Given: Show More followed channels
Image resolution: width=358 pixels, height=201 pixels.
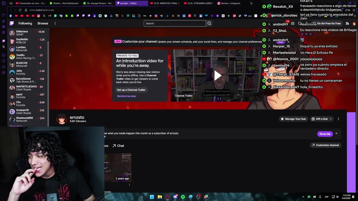Looking at the screenshot, I should tap(16, 126).
